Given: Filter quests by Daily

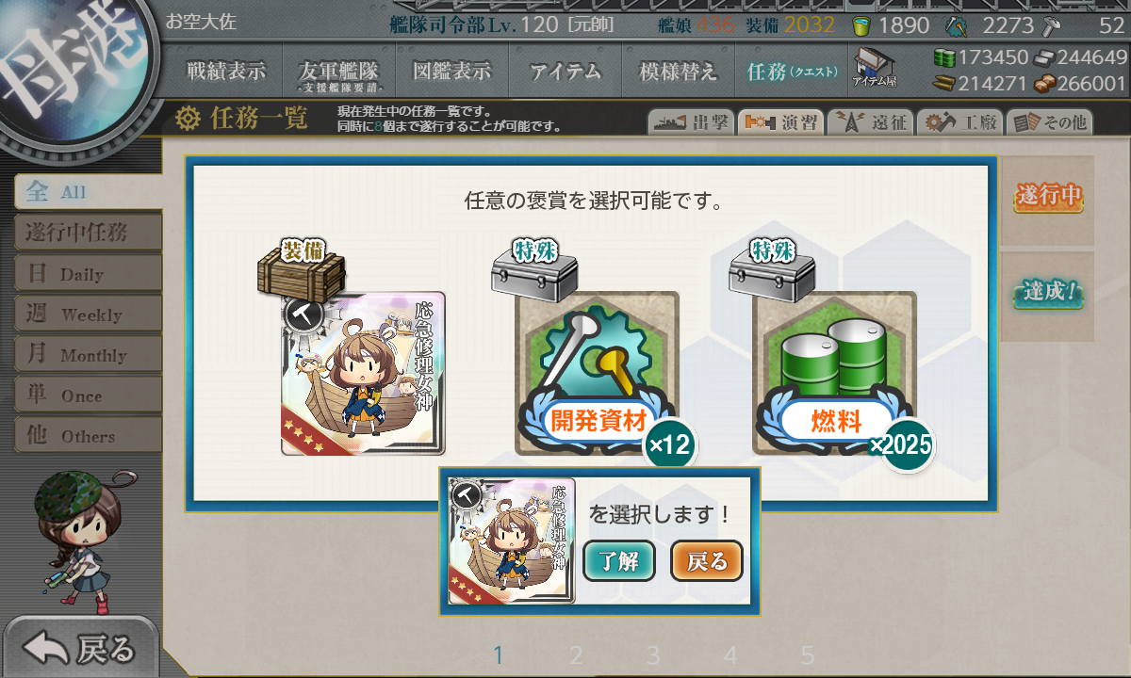Looking at the screenshot, I should tap(88, 274).
